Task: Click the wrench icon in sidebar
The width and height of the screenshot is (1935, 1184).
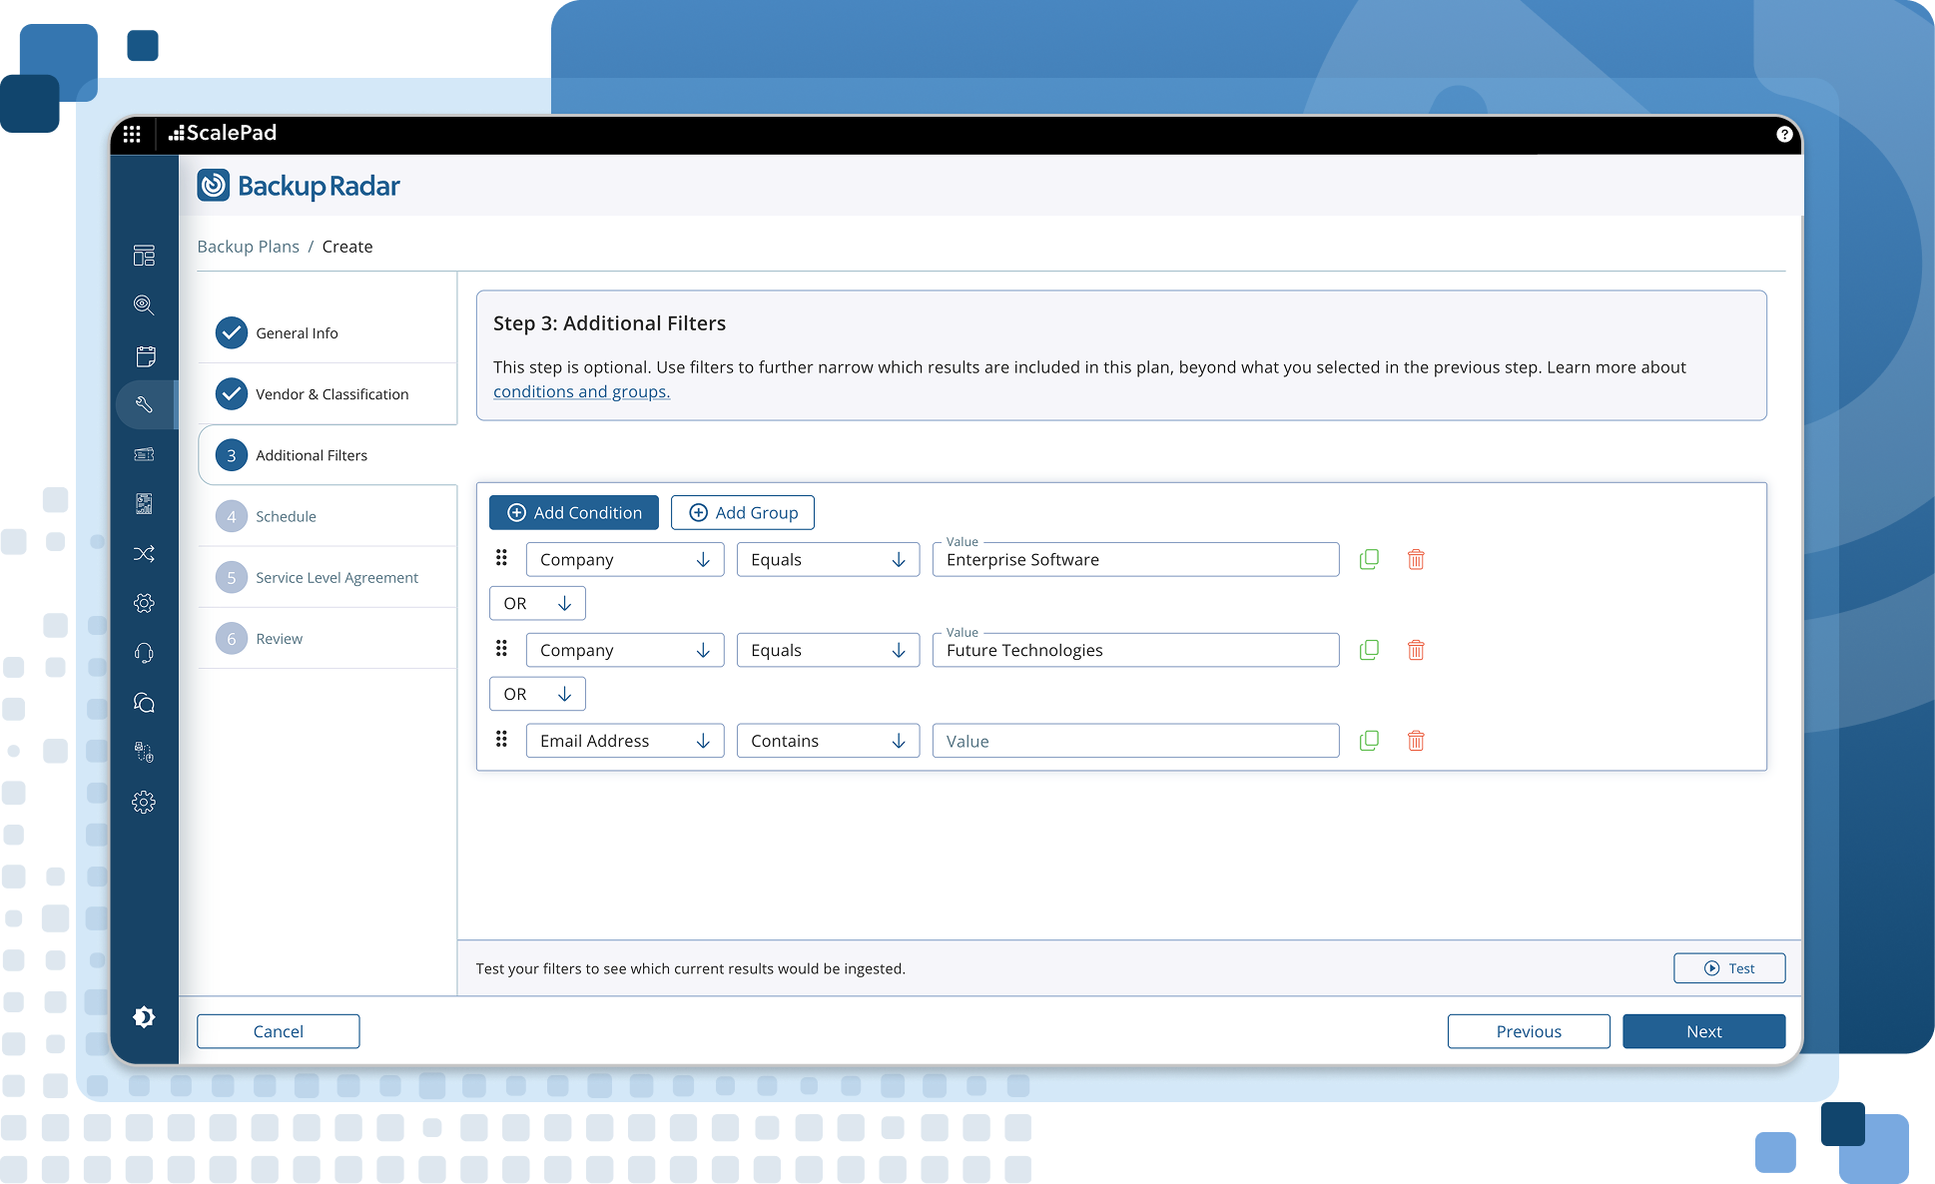Action: coord(144,404)
